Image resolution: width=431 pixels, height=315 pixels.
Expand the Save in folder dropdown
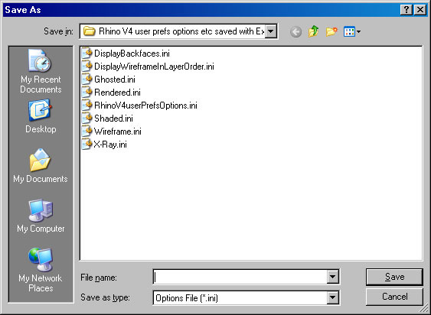(x=270, y=31)
